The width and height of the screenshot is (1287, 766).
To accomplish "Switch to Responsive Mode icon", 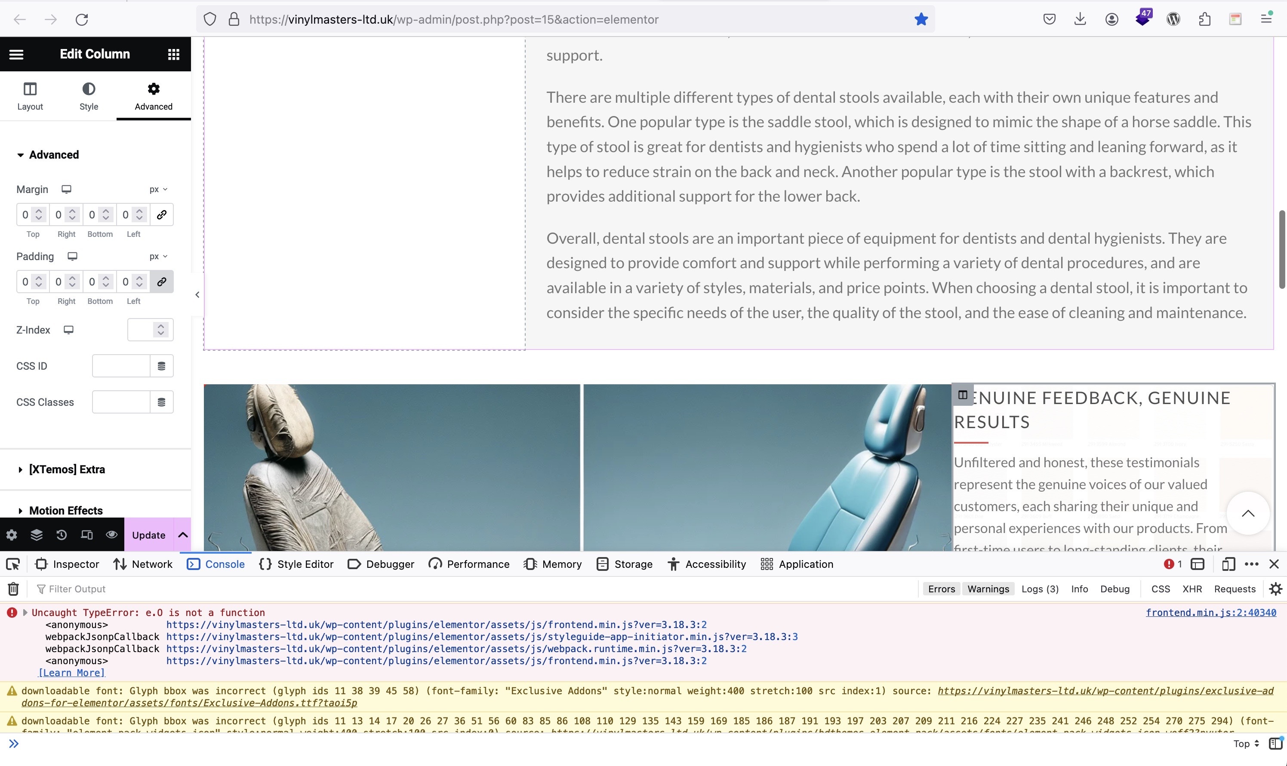I will [x=87, y=535].
